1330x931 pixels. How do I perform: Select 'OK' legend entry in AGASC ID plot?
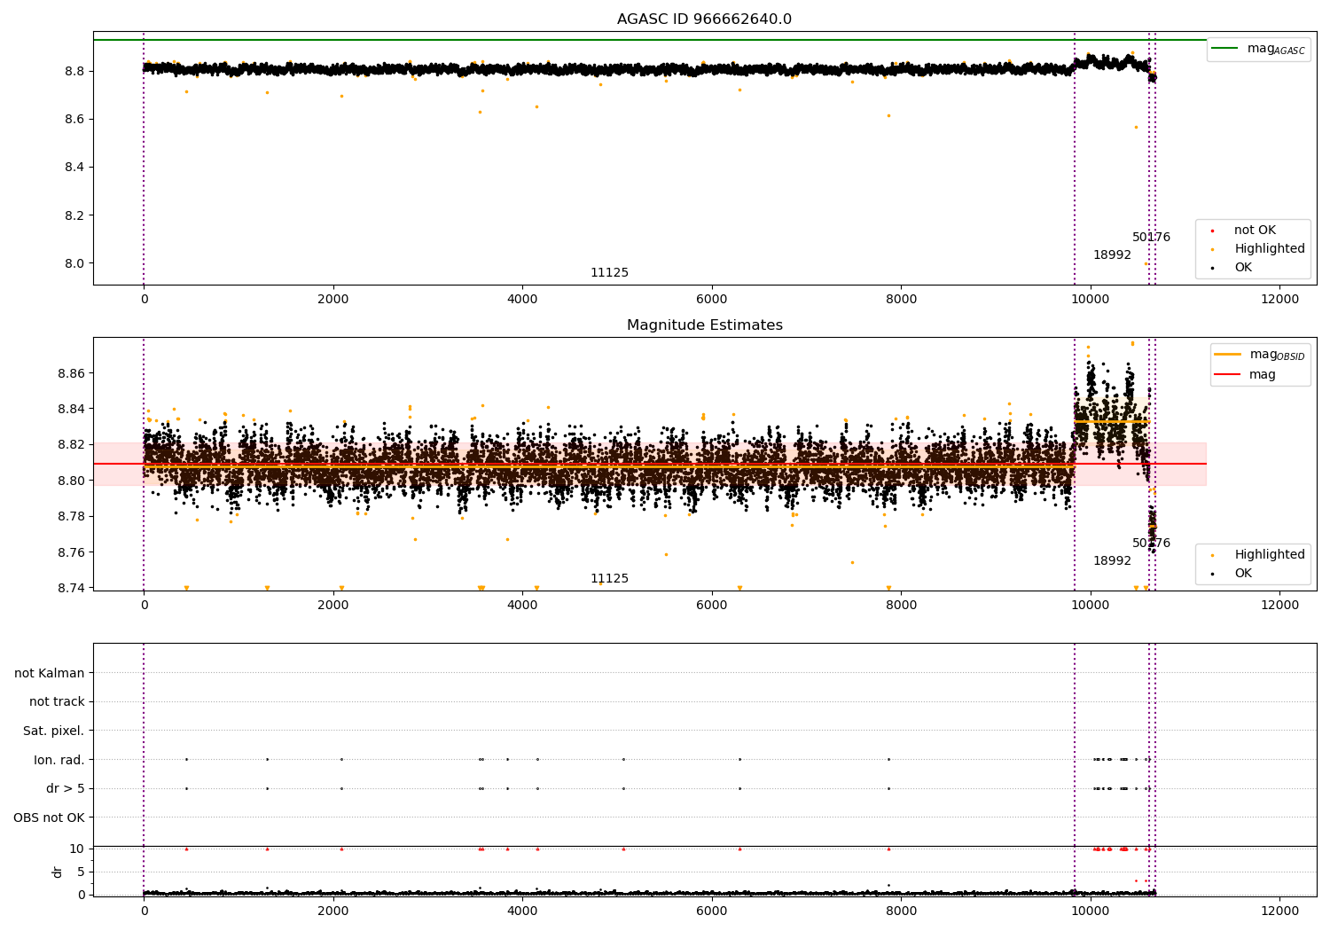1243,268
